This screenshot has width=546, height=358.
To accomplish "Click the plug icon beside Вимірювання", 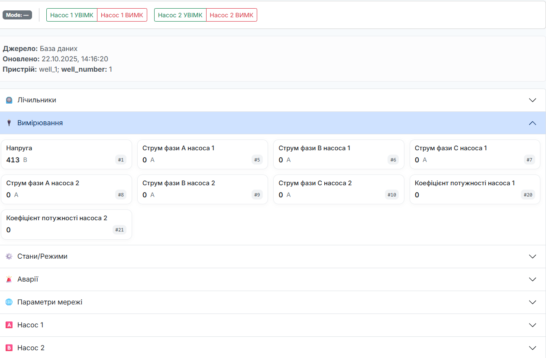I will (x=9, y=123).
